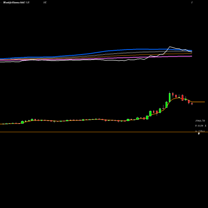Image resolution: width=208 pixels, height=208 pixels.
Task: Click the small white marker below the horizontal orange line
Action: click(x=199, y=134)
